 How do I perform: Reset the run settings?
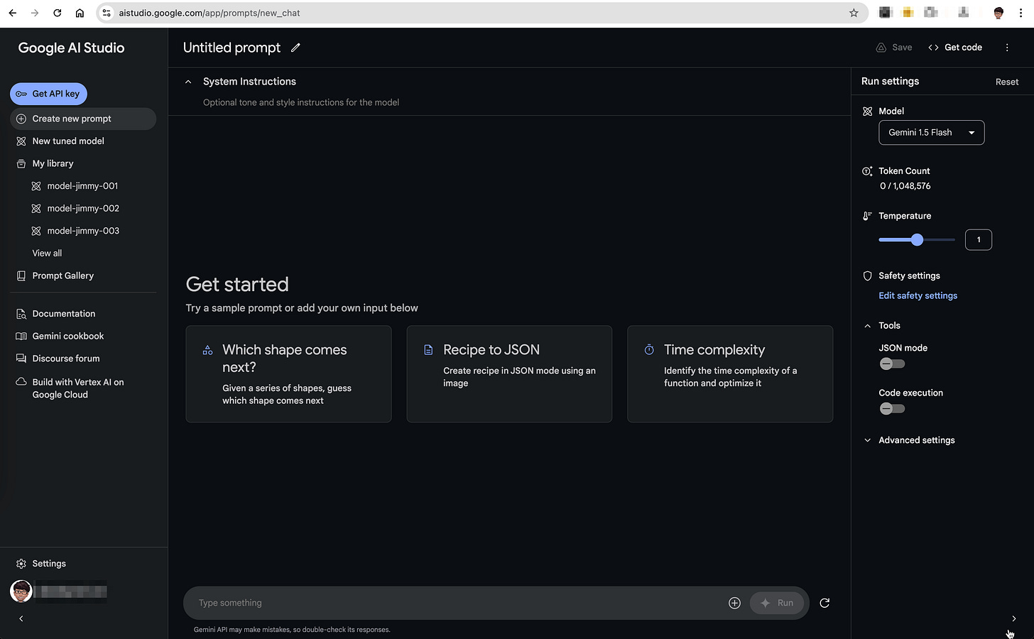[1007, 82]
